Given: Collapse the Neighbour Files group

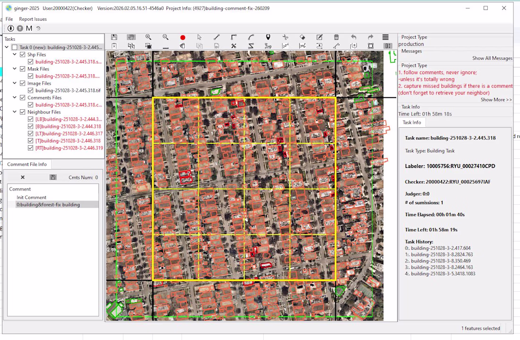Looking at the screenshot, I should click(15, 112).
